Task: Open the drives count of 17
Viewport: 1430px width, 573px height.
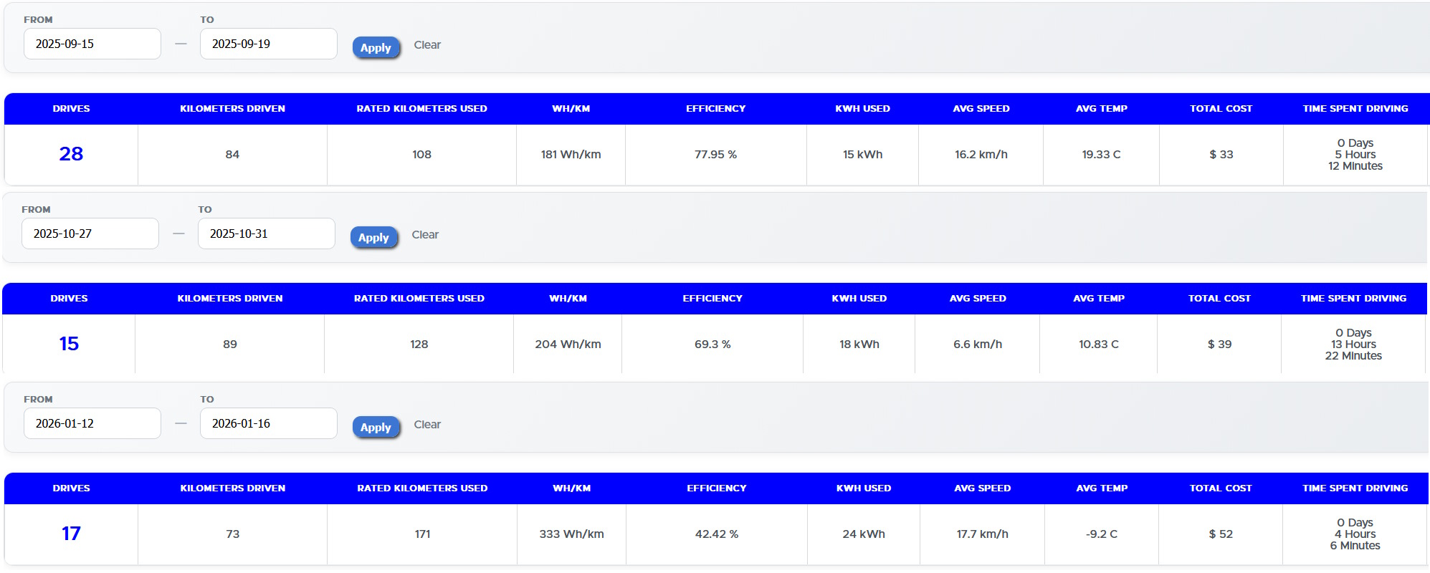Action: [71, 534]
